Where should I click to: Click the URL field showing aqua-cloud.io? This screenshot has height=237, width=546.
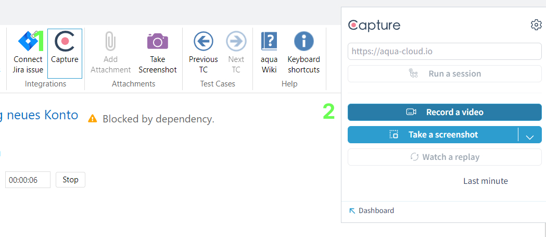coord(445,52)
